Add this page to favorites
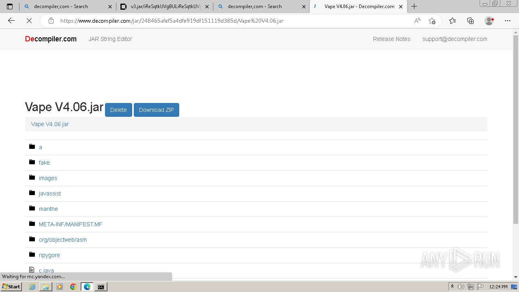 432,21
